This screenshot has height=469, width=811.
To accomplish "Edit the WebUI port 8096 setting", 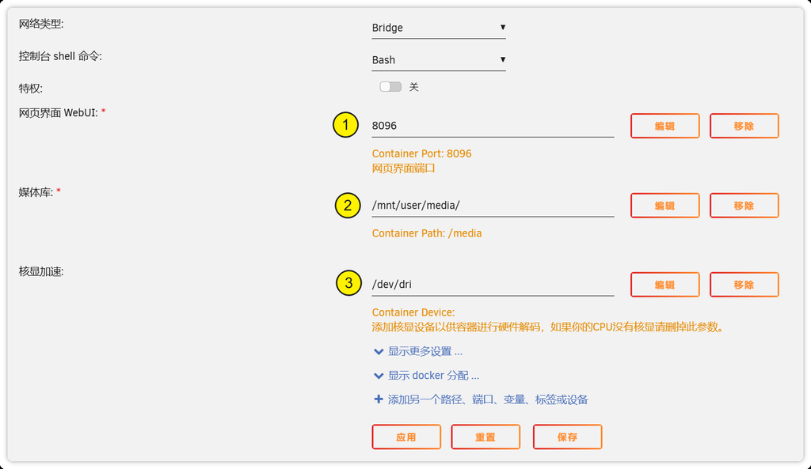I will [664, 126].
